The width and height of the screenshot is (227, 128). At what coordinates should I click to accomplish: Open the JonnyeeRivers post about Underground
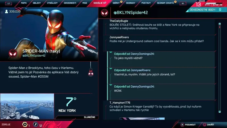click(159, 43)
